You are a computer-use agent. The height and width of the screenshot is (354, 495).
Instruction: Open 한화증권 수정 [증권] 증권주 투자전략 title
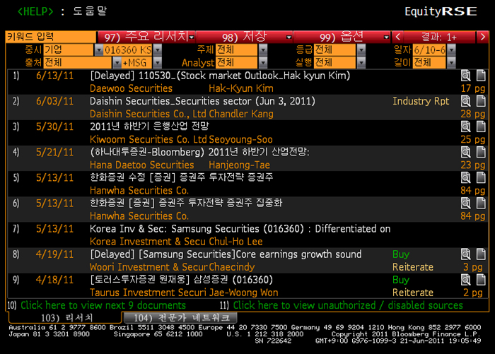[182, 178]
